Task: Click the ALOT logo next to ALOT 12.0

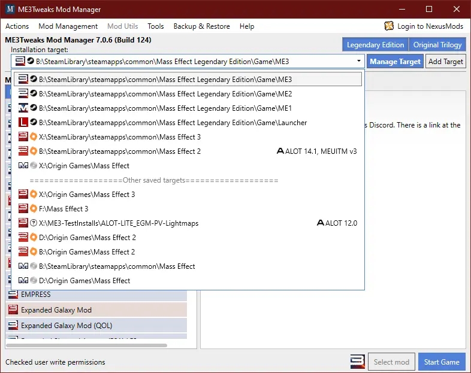Action: 321,223
